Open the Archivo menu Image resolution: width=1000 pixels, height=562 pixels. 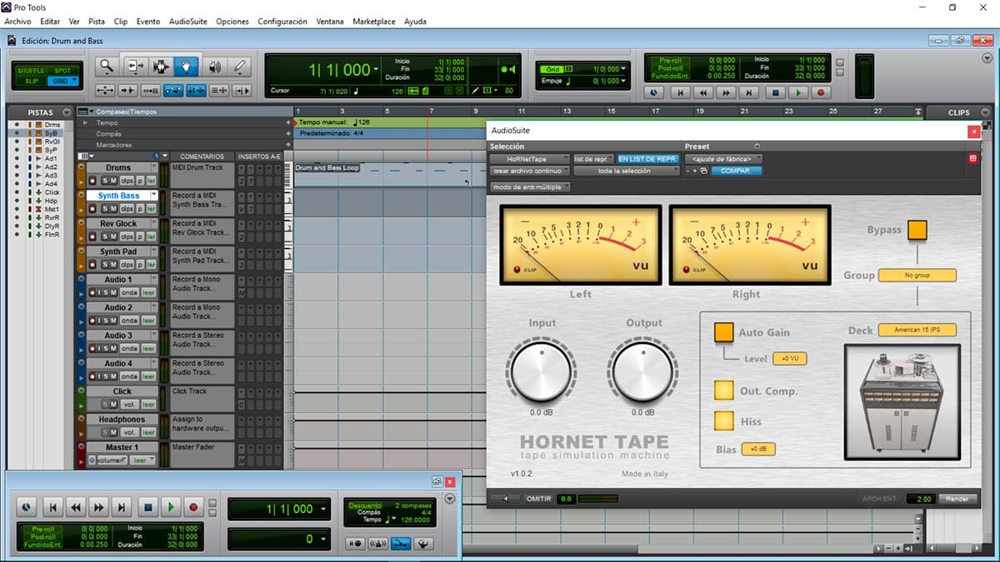point(18,21)
